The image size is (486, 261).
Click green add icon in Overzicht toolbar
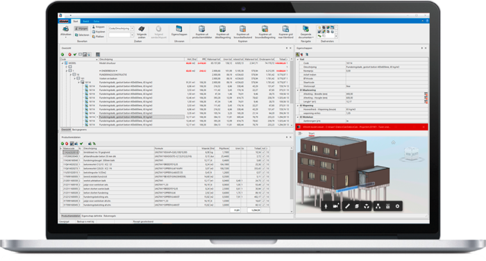click(62, 54)
